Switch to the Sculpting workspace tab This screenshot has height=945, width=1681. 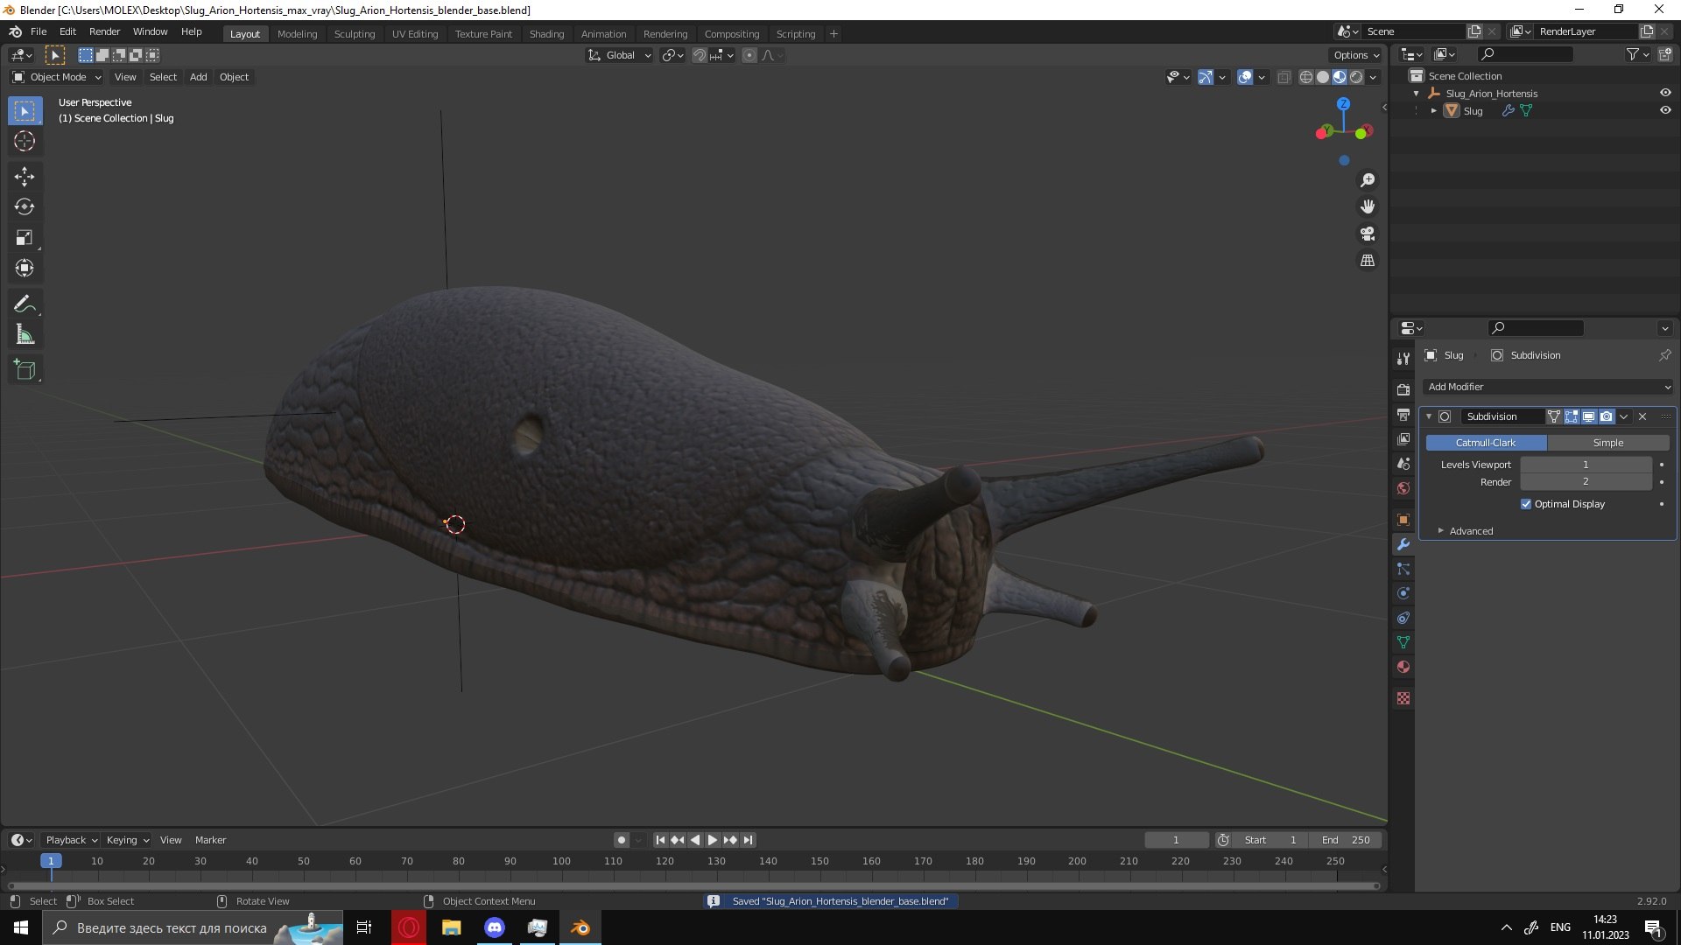354,33
